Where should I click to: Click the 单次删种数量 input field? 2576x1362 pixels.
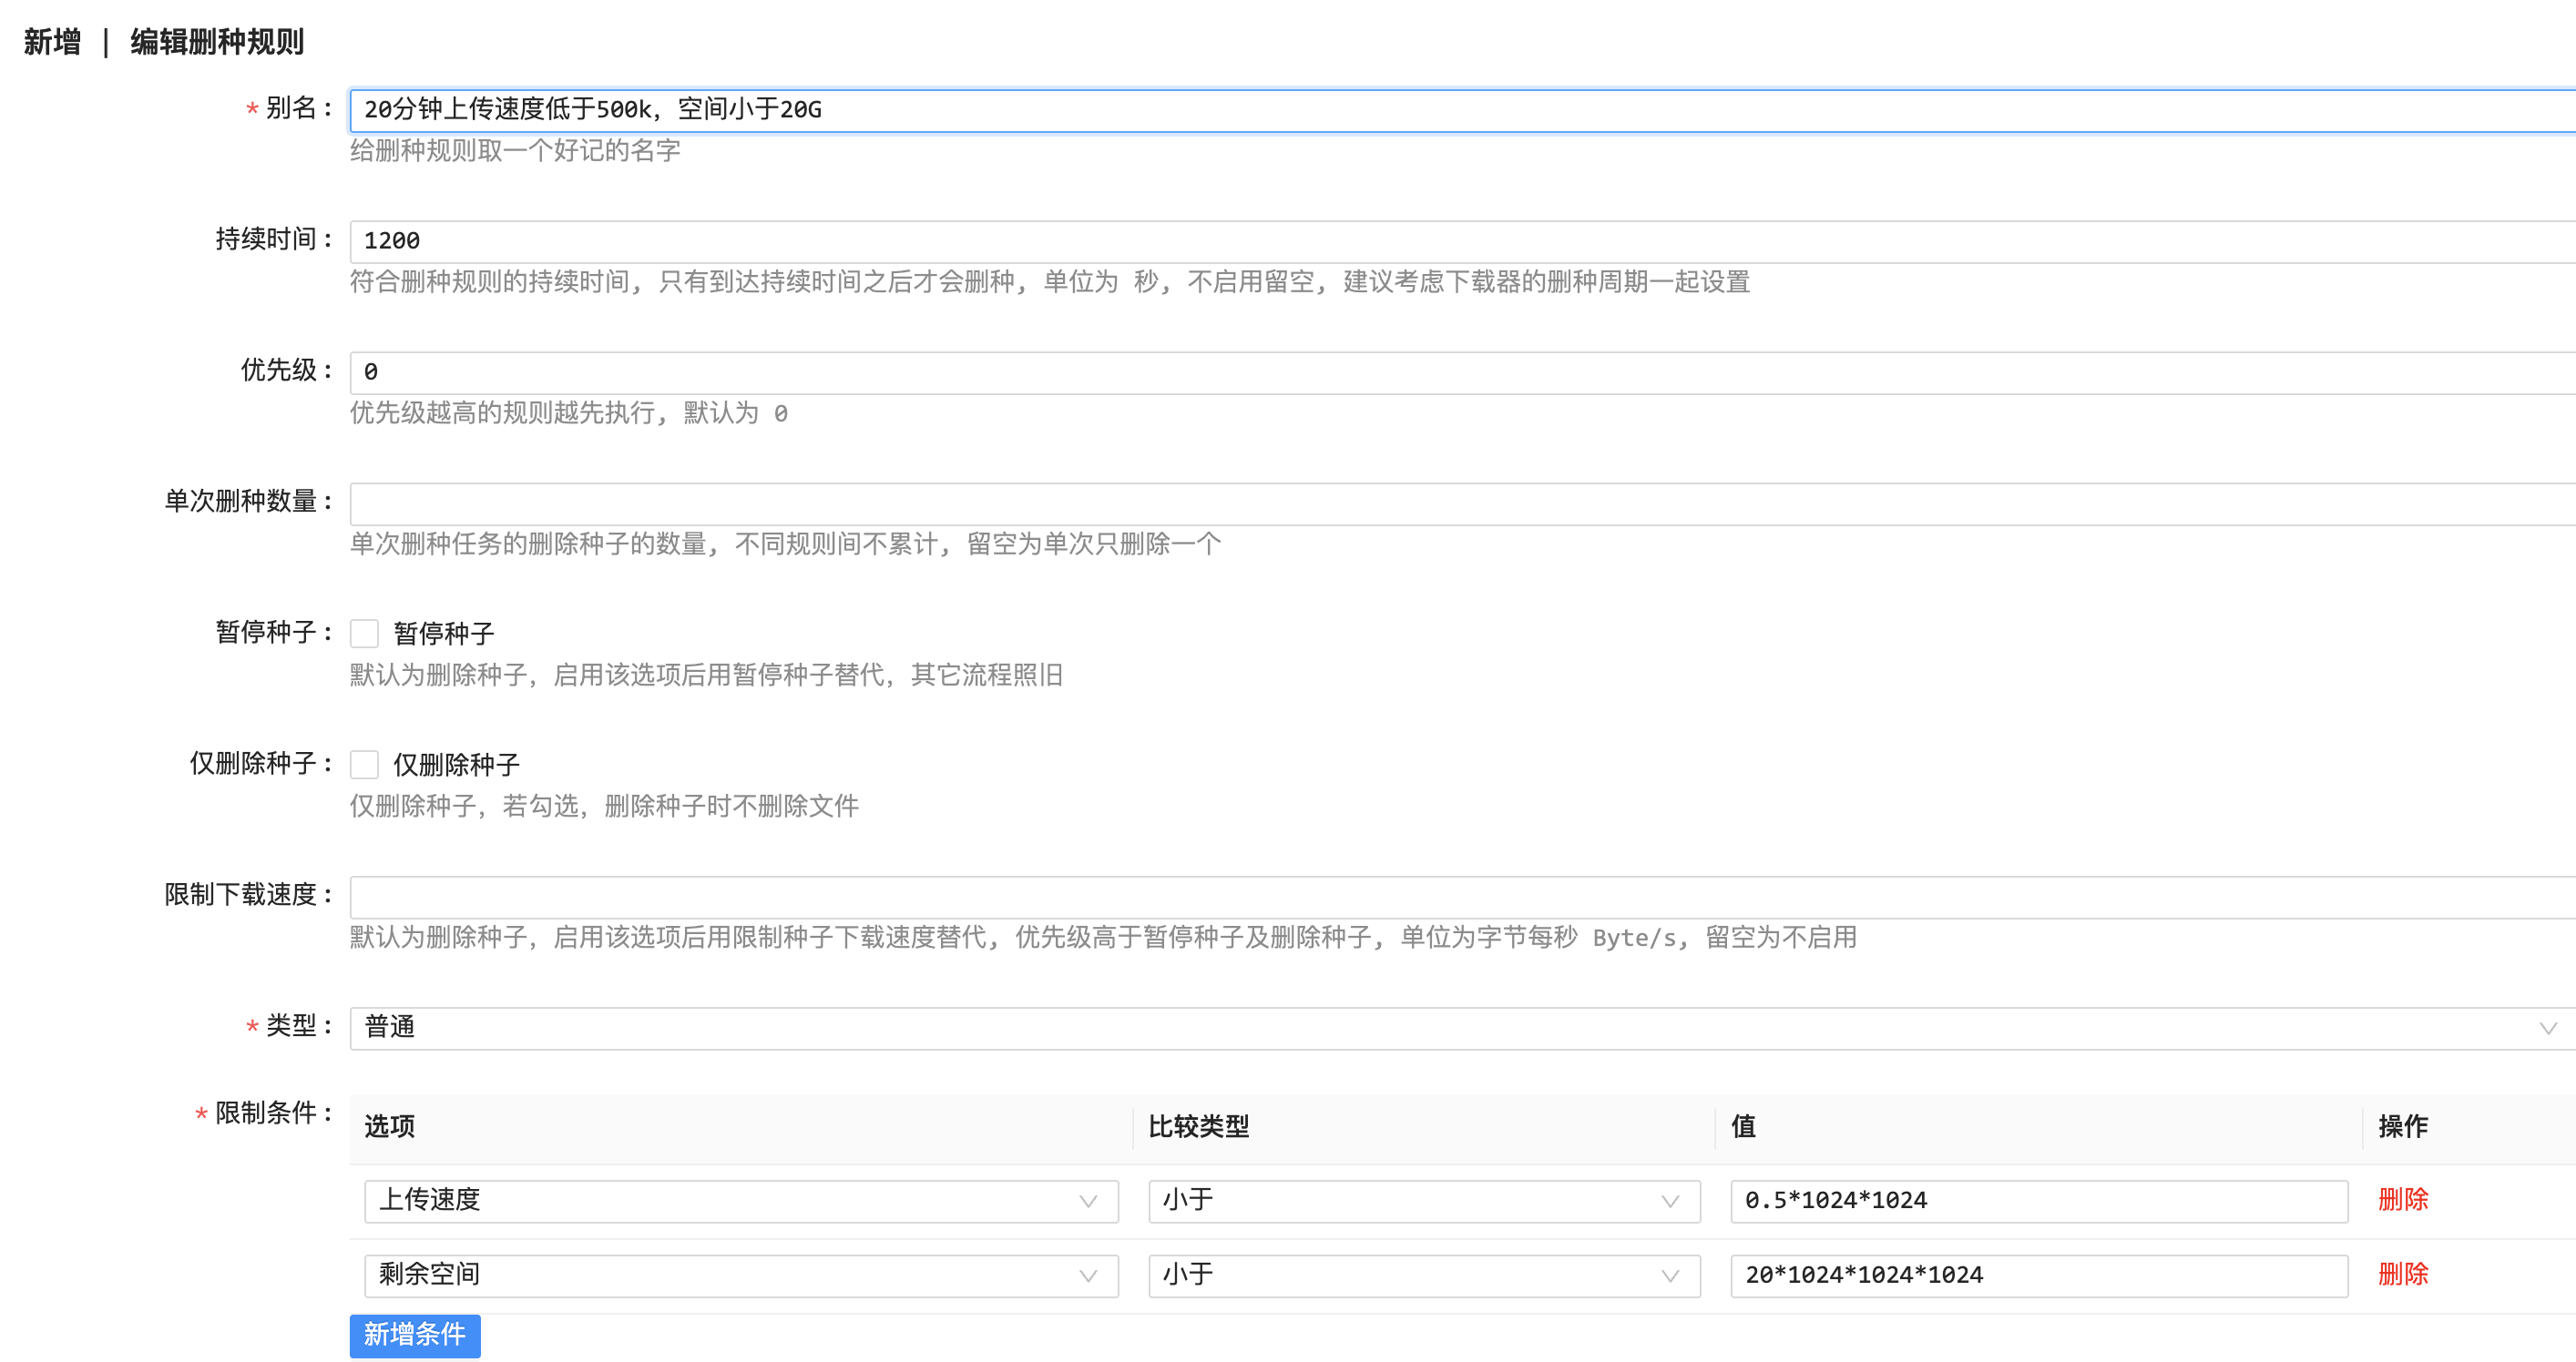point(1460,503)
